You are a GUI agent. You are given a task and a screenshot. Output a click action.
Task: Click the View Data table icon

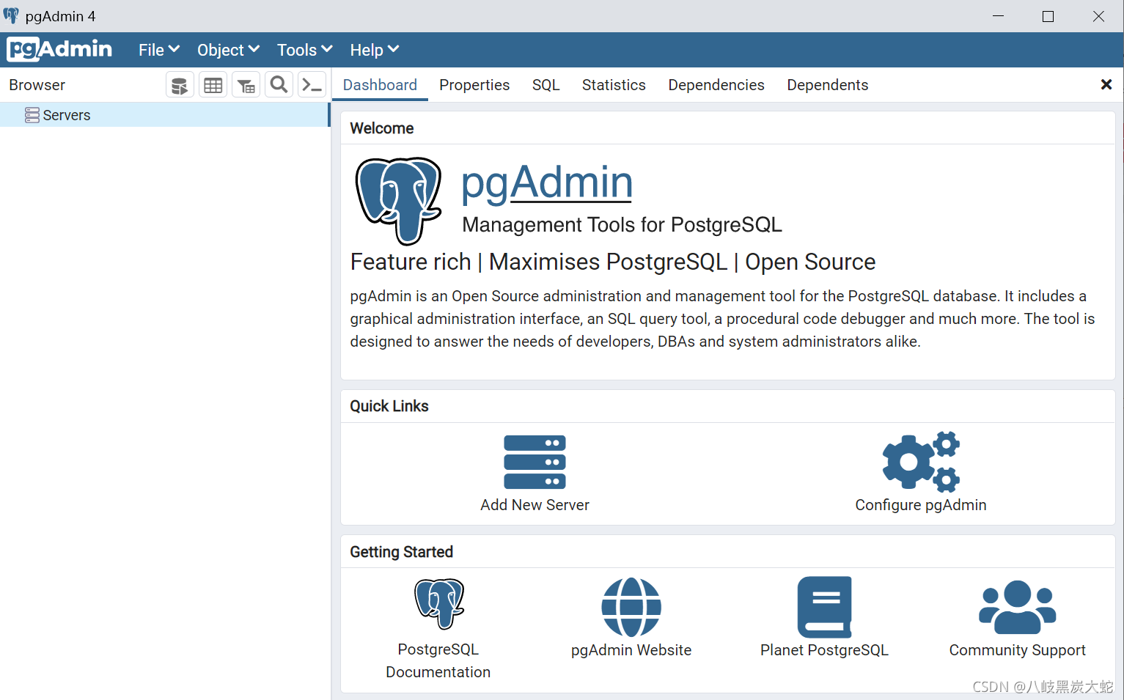pos(213,85)
